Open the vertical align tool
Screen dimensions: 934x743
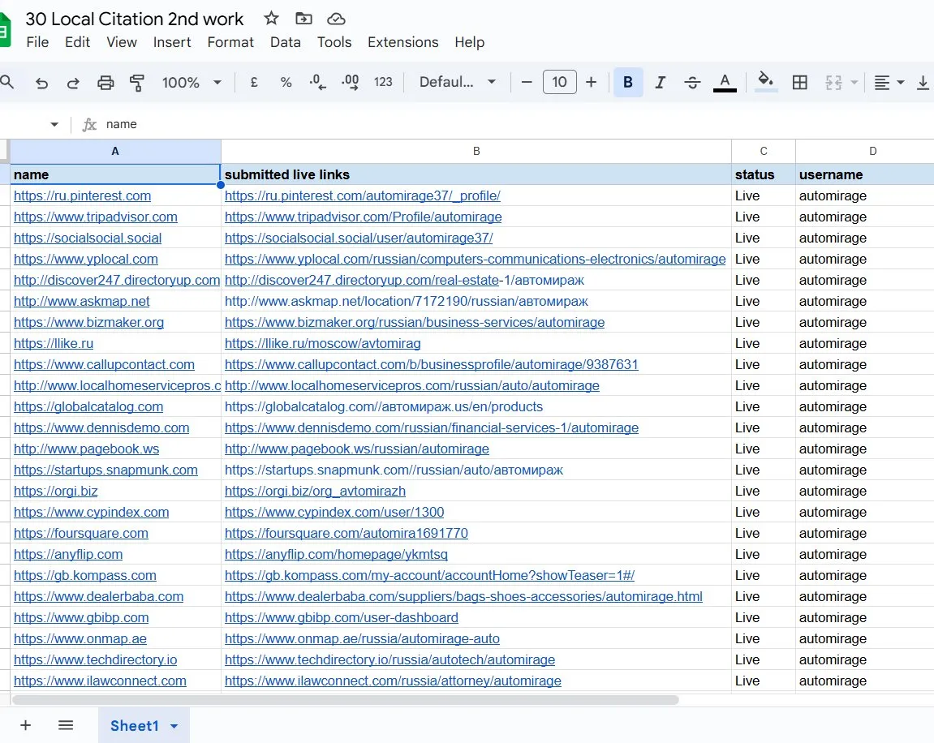pos(923,82)
